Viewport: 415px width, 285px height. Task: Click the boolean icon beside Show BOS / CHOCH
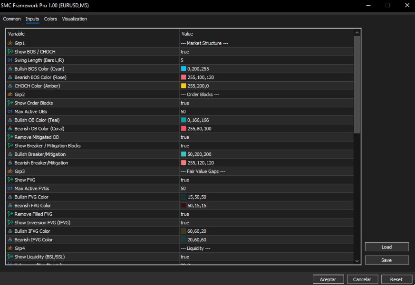[x=10, y=52]
